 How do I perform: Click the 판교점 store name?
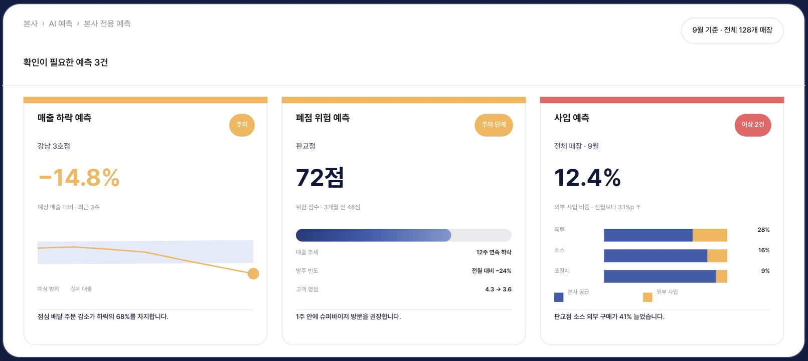click(305, 146)
